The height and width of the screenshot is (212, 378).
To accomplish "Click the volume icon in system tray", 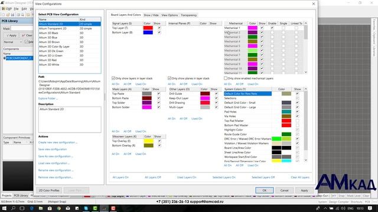I will pos(343,208).
